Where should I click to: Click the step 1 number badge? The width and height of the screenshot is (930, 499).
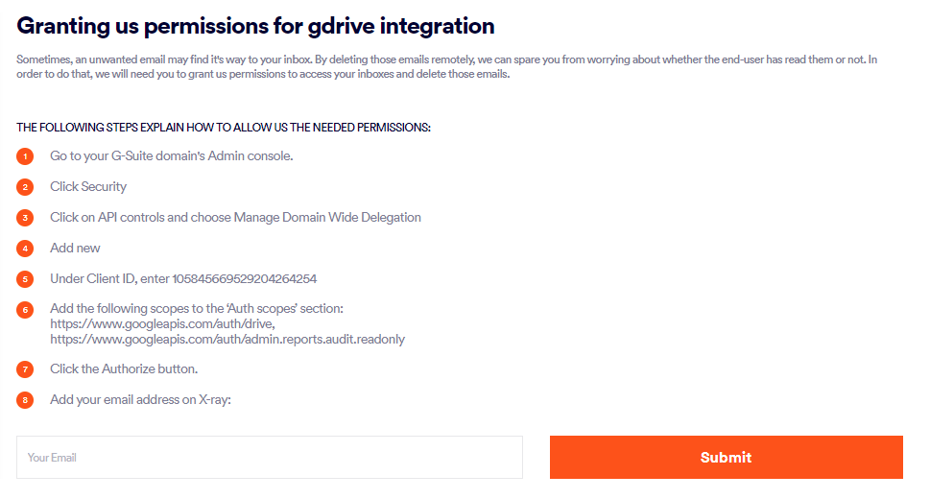pos(25,156)
